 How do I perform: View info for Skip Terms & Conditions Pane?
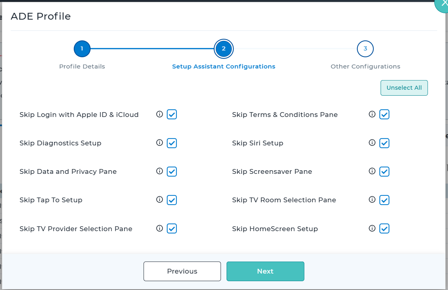pos(372,115)
